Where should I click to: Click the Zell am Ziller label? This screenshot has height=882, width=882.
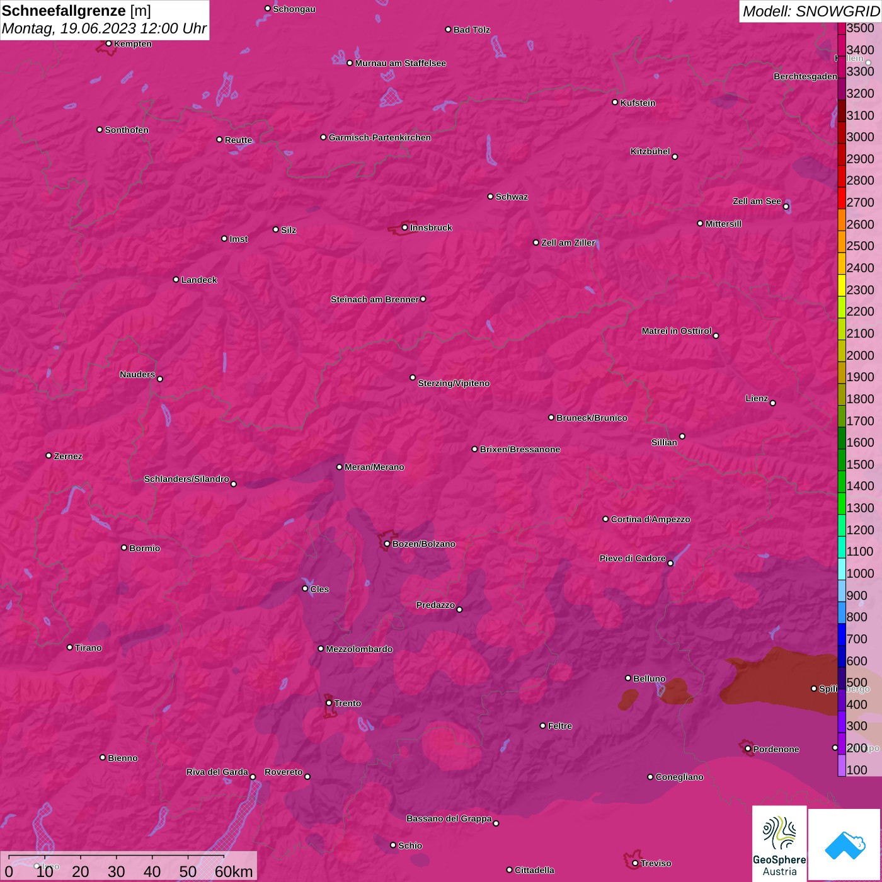point(568,243)
